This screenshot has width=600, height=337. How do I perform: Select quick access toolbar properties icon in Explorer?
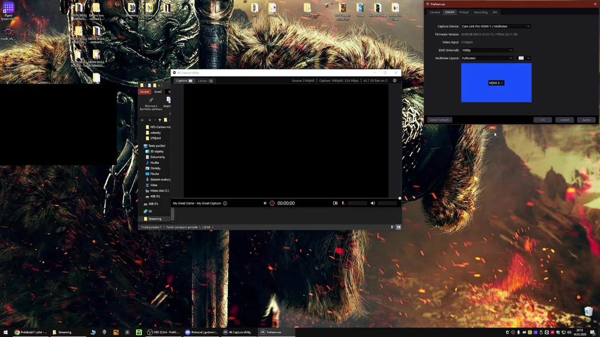[x=149, y=85]
